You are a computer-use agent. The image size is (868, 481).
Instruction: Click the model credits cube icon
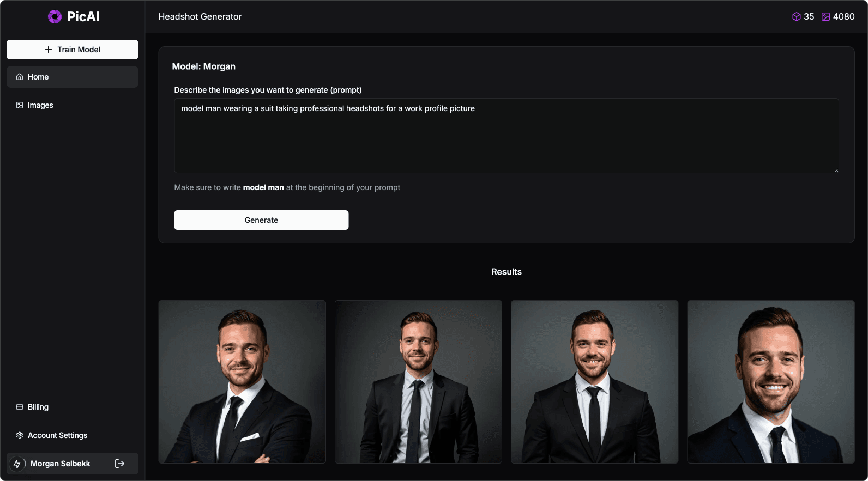pyautogui.click(x=796, y=17)
